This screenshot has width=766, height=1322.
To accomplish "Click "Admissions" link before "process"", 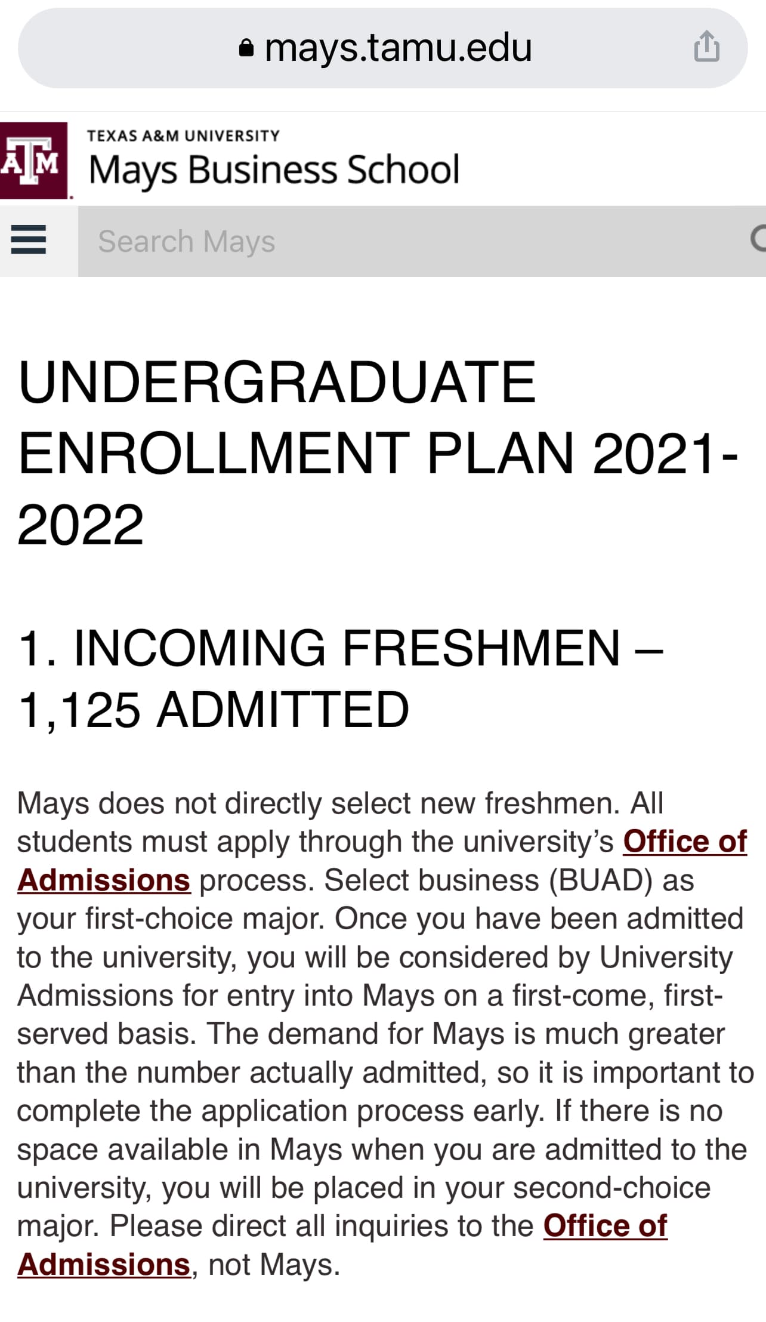I will (x=104, y=880).
